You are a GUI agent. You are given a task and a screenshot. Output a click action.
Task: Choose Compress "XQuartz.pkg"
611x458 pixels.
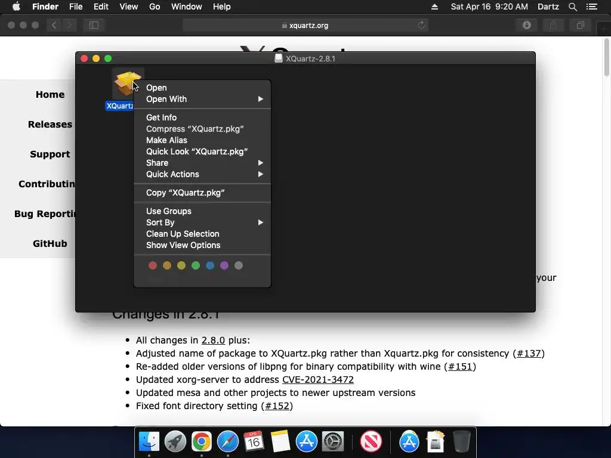tap(202, 129)
